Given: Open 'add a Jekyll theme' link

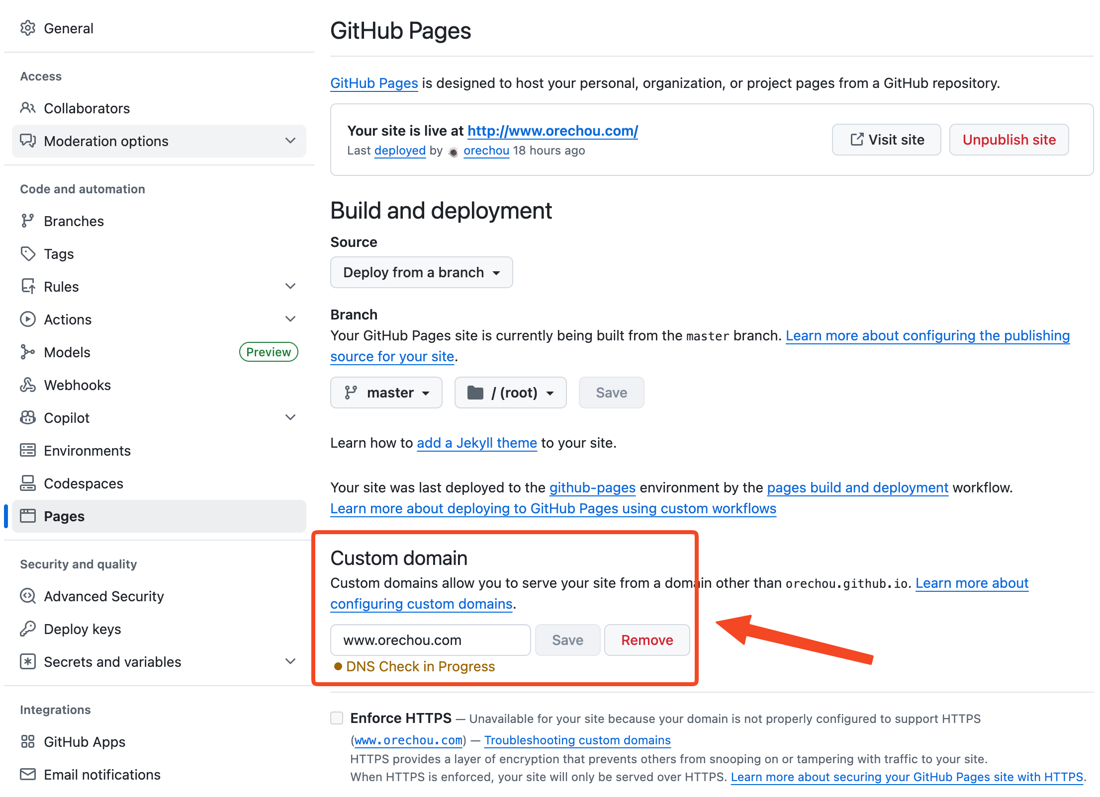Looking at the screenshot, I should pyautogui.click(x=476, y=443).
